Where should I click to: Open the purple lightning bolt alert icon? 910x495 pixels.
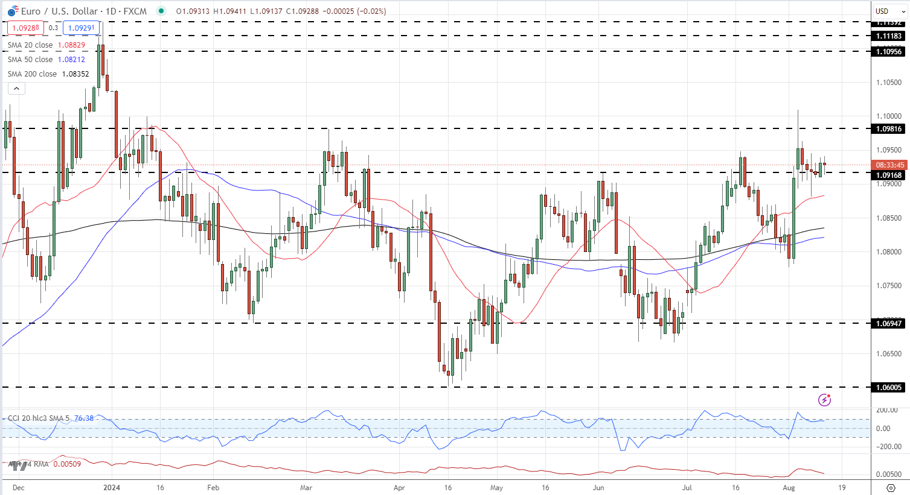click(x=824, y=400)
